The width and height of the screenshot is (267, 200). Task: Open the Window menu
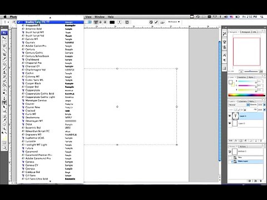click(100, 17)
